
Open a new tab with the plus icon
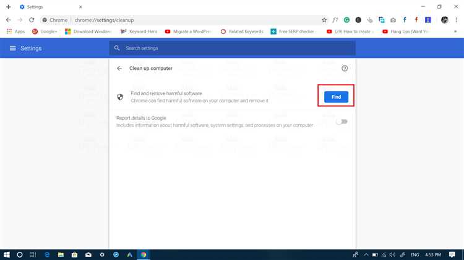(x=8, y=7)
